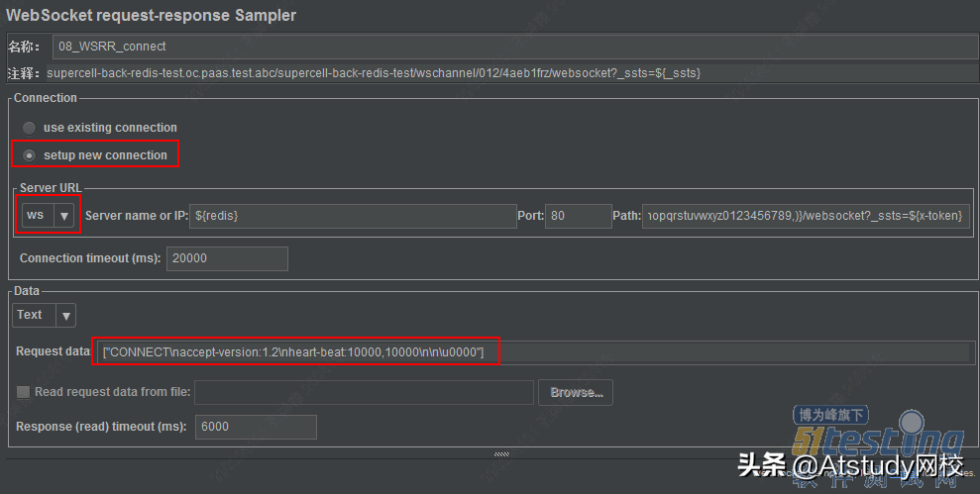Click the Browse... button
This screenshot has width=980, height=494.
(577, 392)
